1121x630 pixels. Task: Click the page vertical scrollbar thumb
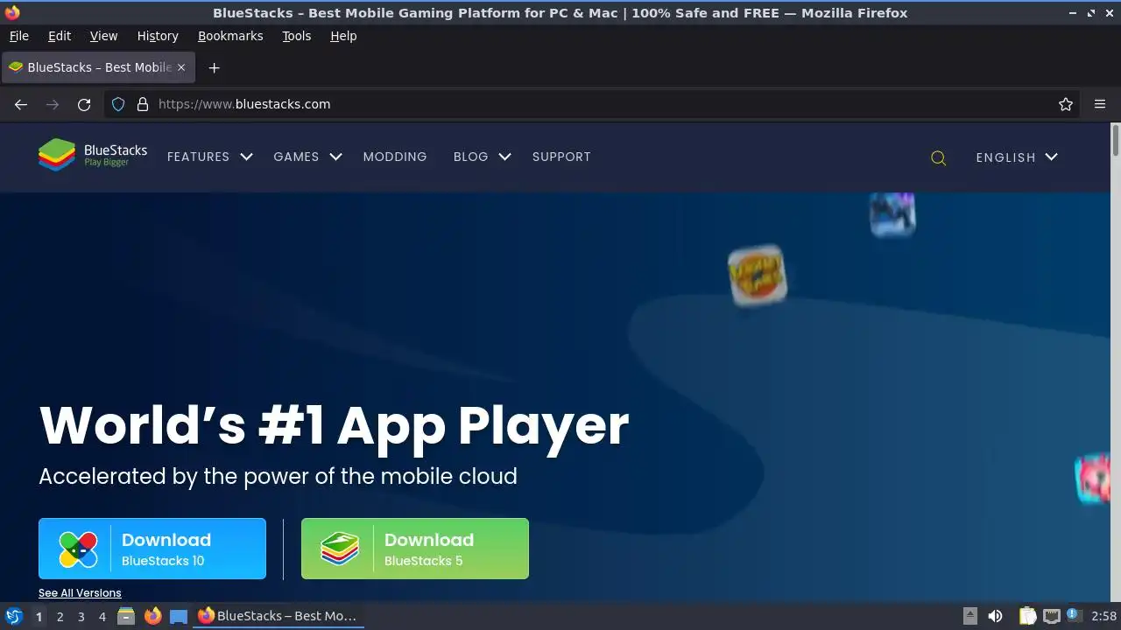tap(1115, 143)
